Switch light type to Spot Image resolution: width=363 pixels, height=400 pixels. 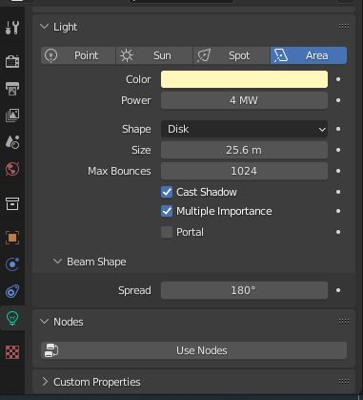tap(232, 55)
